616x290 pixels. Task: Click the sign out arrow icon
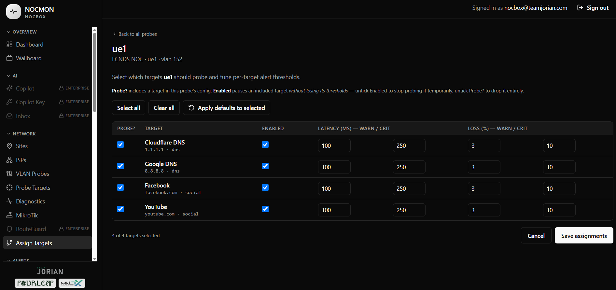(x=580, y=7)
